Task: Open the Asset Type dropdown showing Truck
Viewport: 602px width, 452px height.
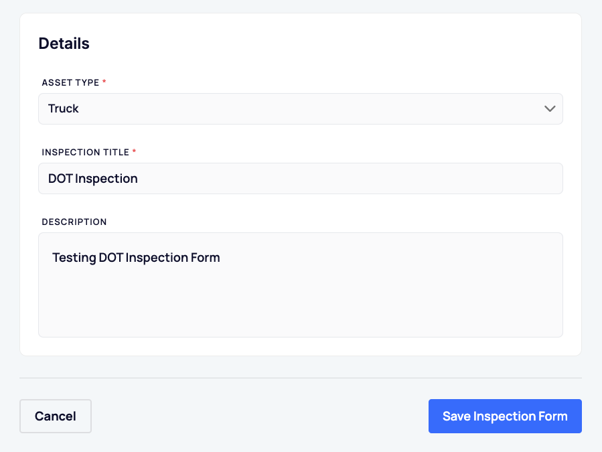Action: pos(301,108)
